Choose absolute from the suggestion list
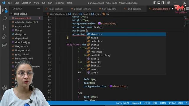Screen dimensions: 189x106 coord(126,34)
